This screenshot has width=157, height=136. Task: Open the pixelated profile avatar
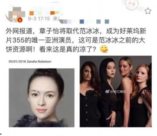tap(15, 14)
